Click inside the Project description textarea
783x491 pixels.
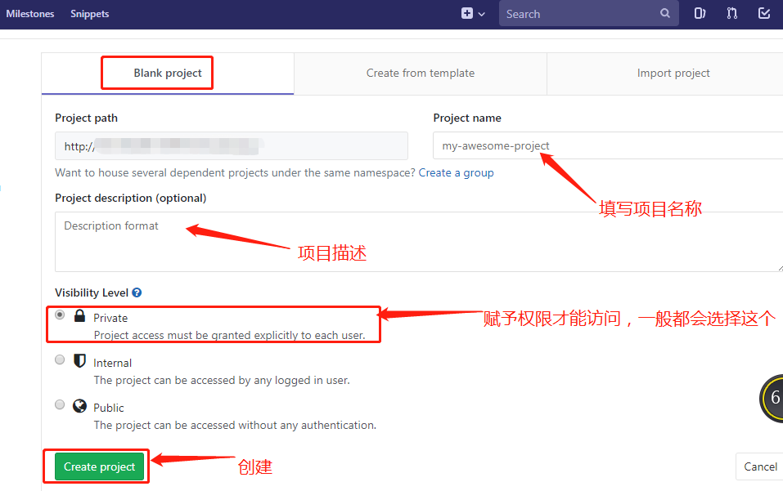point(245,241)
